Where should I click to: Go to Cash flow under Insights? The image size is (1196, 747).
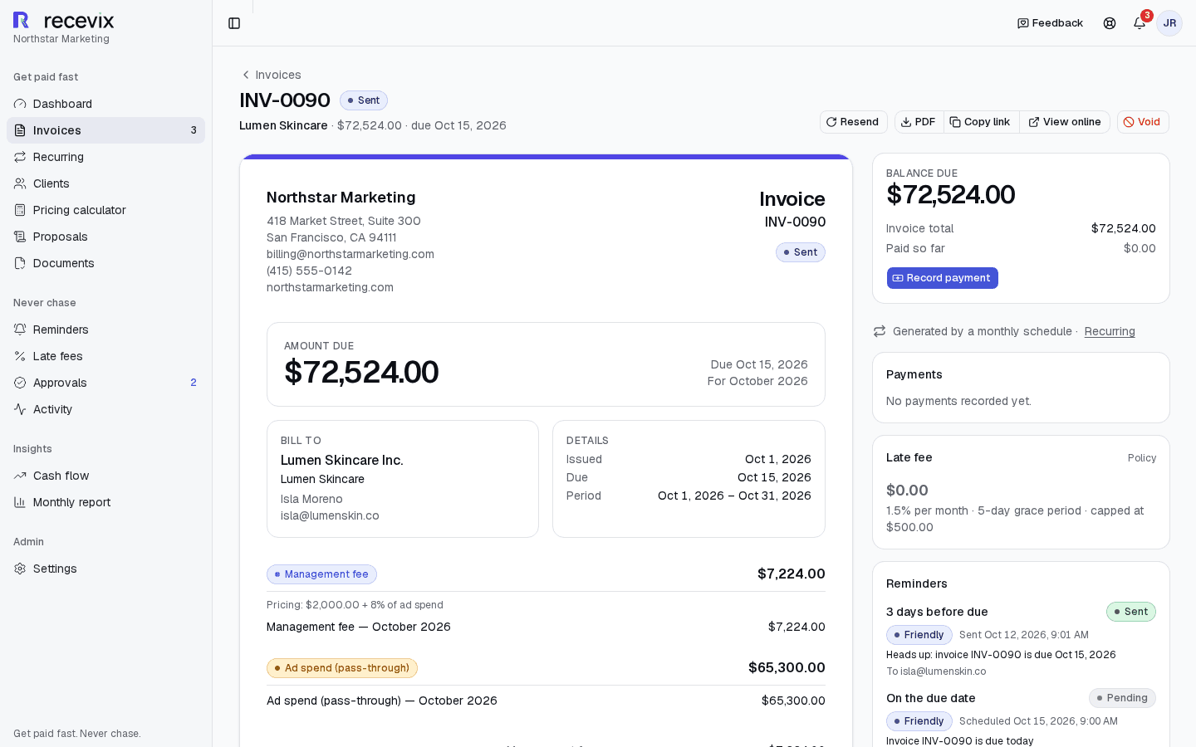(105, 476)
